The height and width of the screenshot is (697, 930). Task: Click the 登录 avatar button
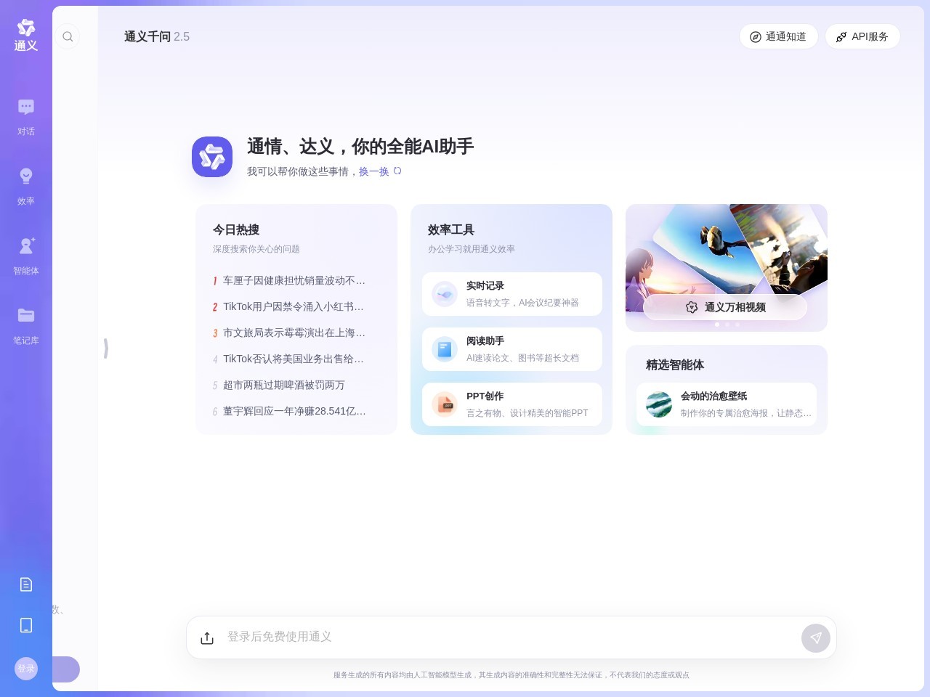pyautogui.click(x=26, y=669)
